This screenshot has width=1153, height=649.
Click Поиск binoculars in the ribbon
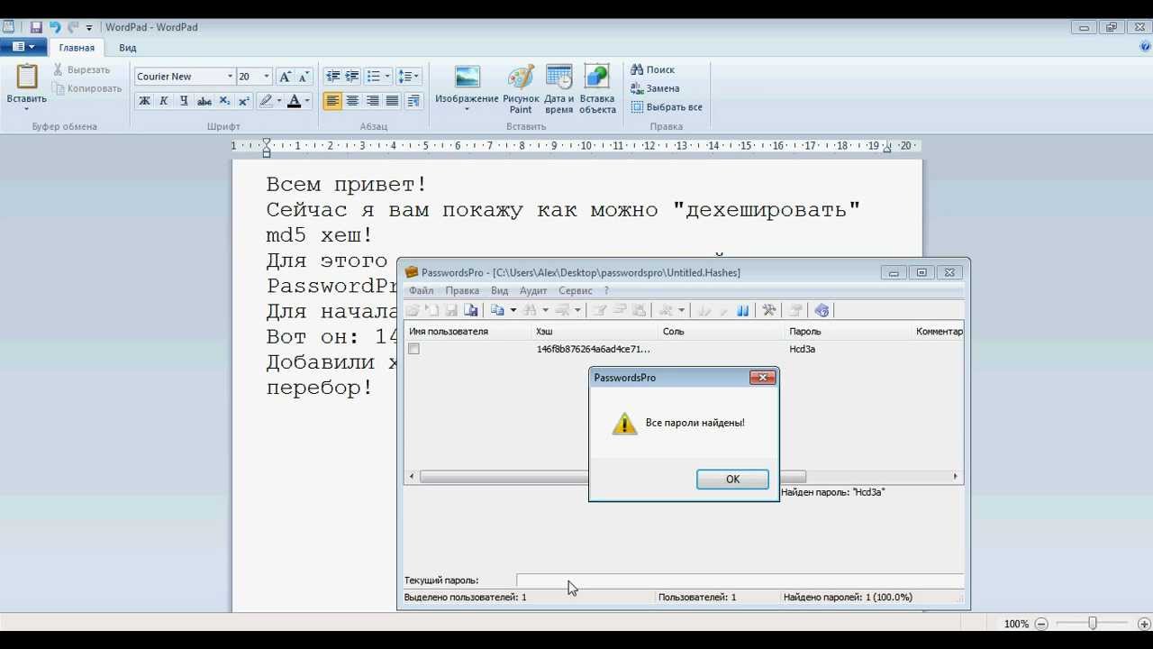[653, 69]
